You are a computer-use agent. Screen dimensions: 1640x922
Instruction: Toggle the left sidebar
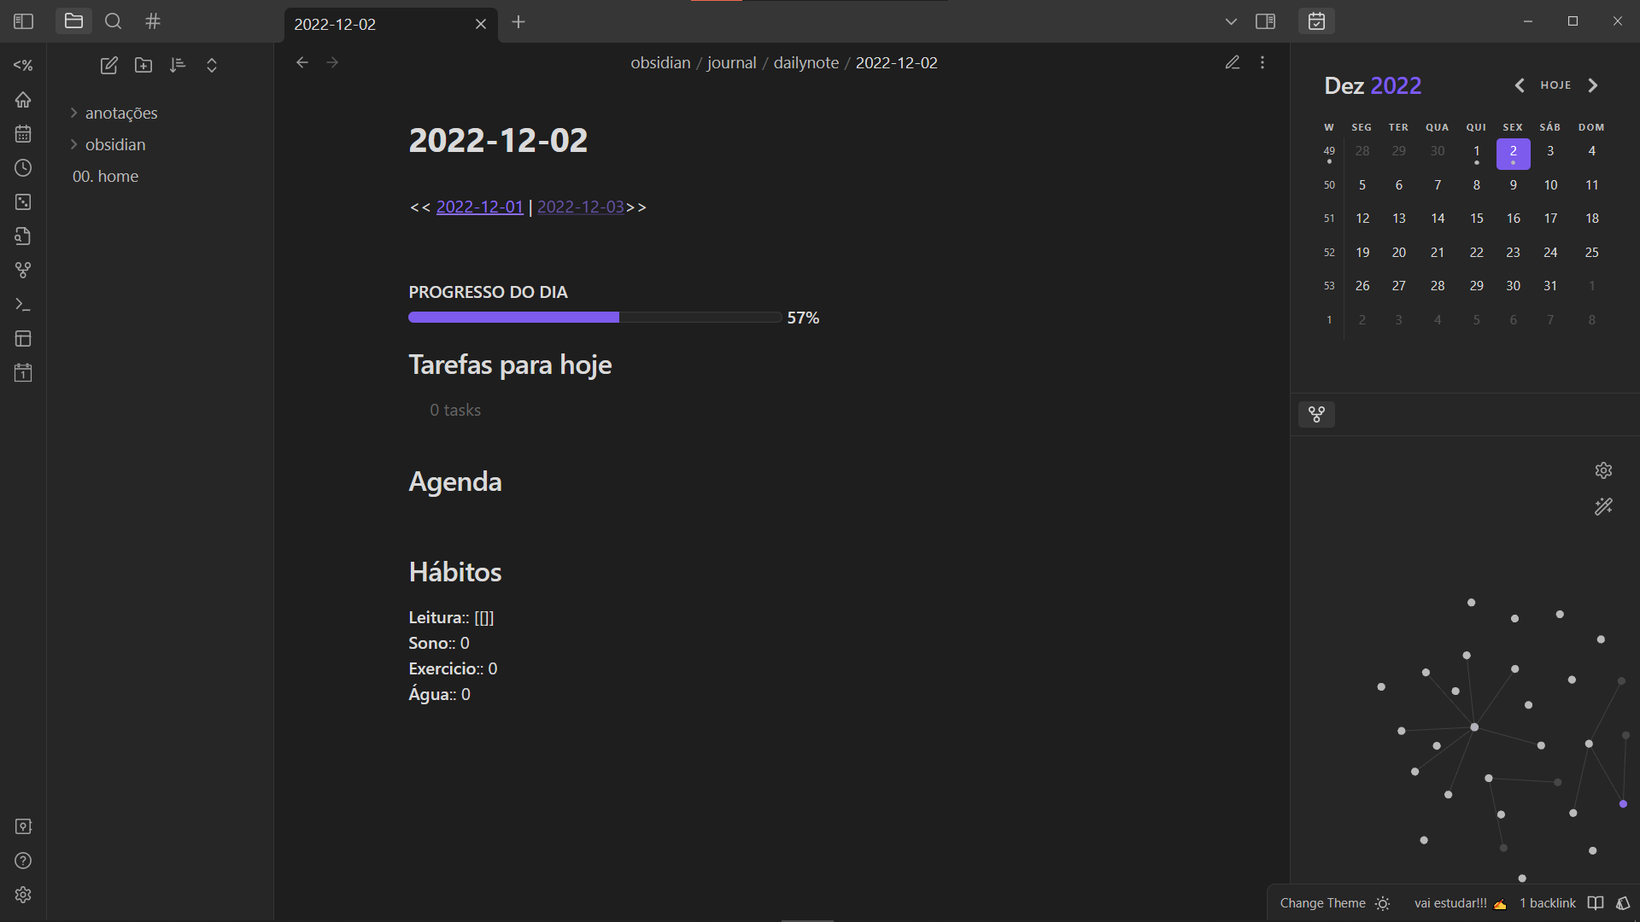tap(23, 21)
